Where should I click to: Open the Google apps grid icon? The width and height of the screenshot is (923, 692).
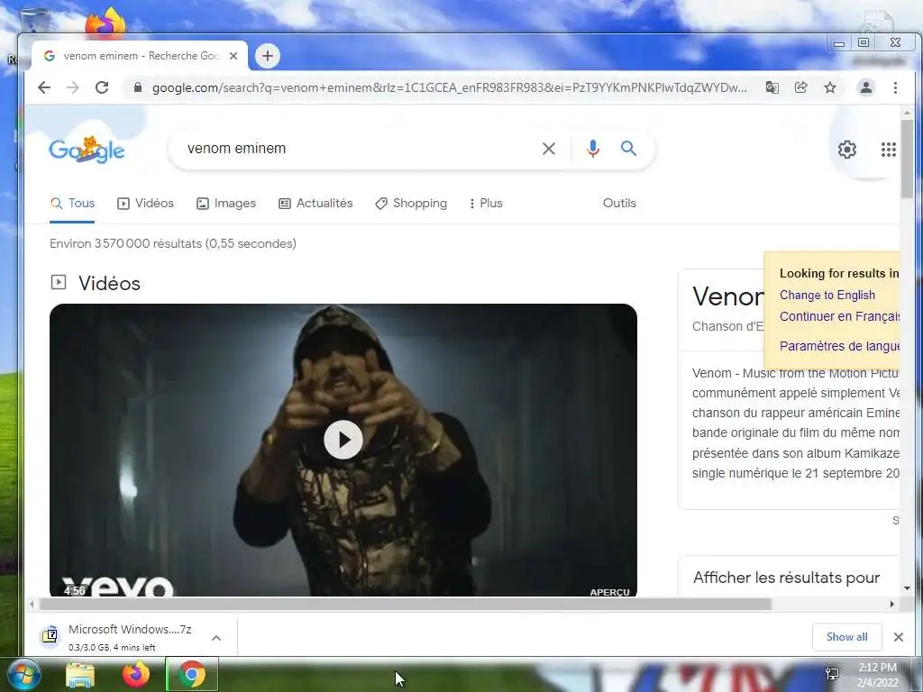(888, 150)
